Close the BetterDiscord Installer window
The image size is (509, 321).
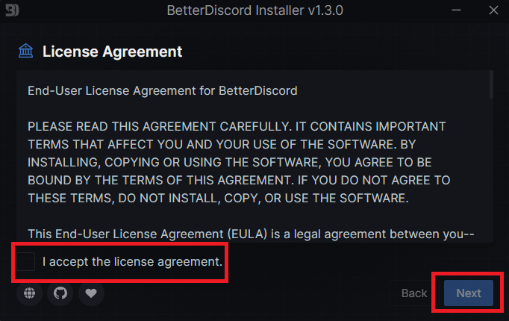493,11
